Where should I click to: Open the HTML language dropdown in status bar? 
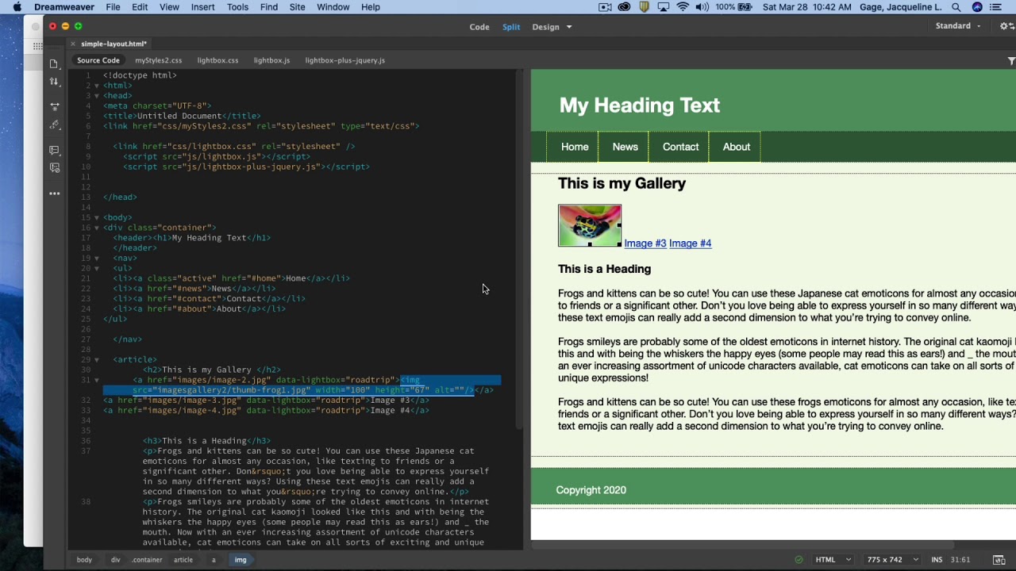833,560
